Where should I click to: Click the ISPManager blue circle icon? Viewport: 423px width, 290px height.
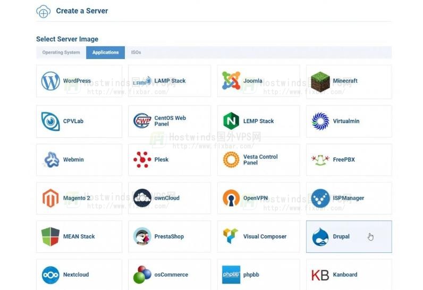pos(320,198)
